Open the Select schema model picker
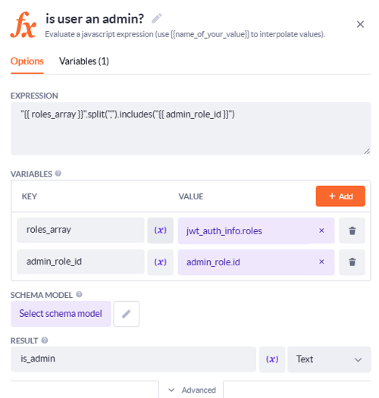This screenshot has width=379, height=398. 61,314
